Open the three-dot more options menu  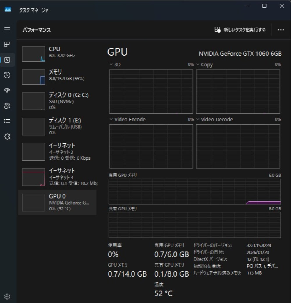point(281,30)
